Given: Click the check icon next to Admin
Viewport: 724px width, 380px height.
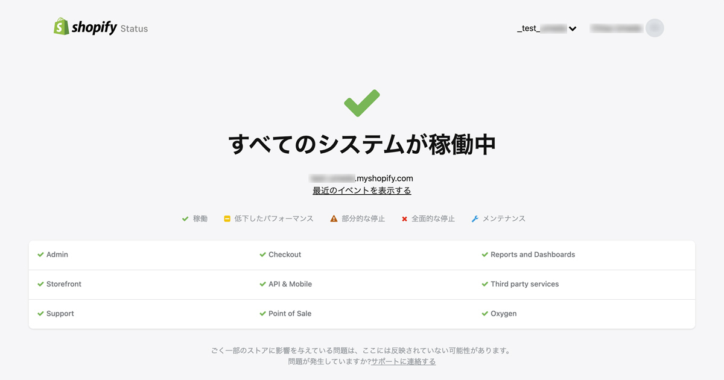Looking at the screenshot, I should click(40, 255).
